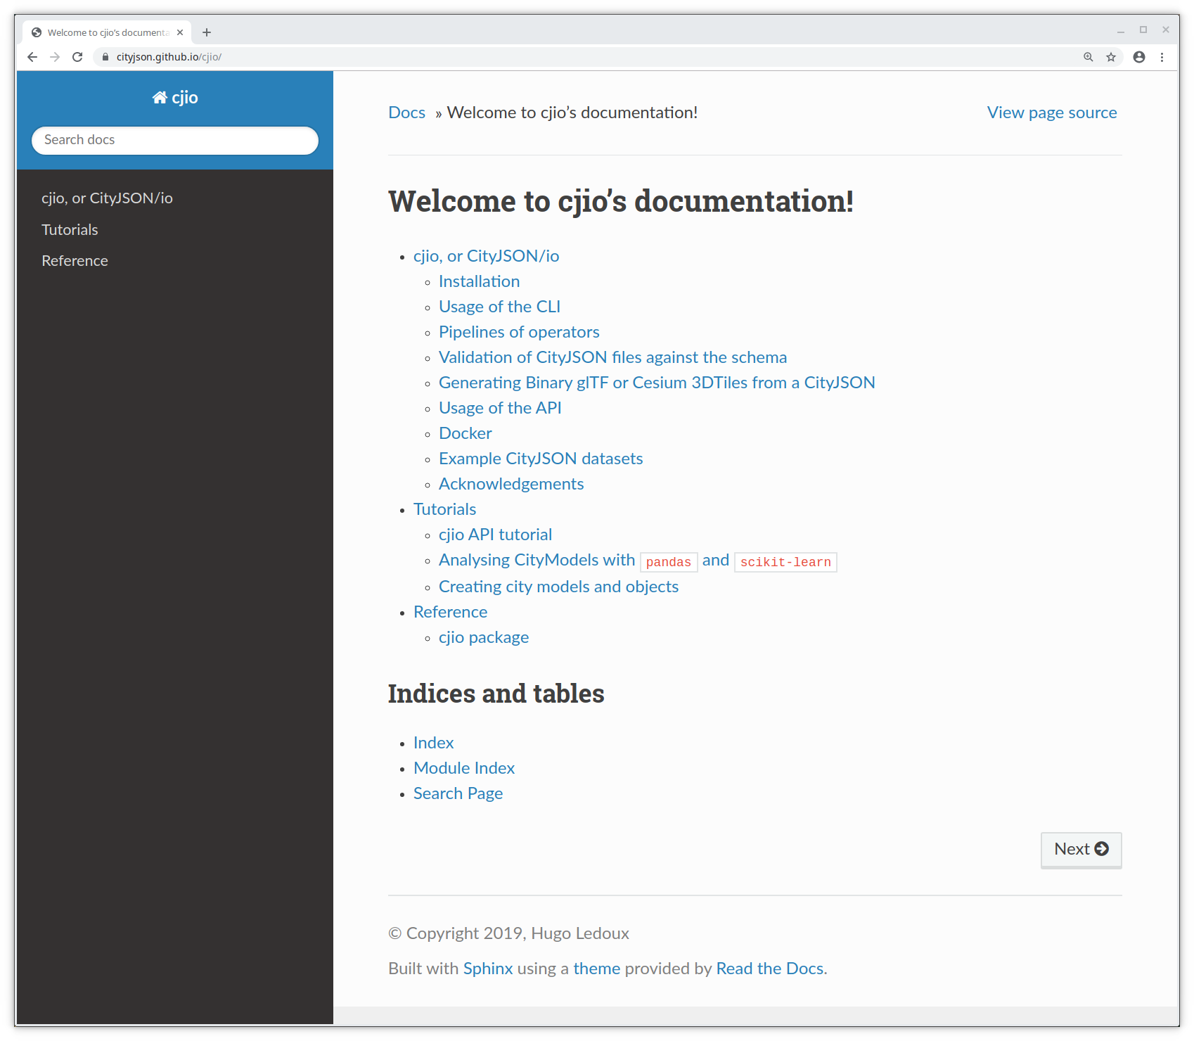Open the Installation link
1194x1041 pixels.
480,281
